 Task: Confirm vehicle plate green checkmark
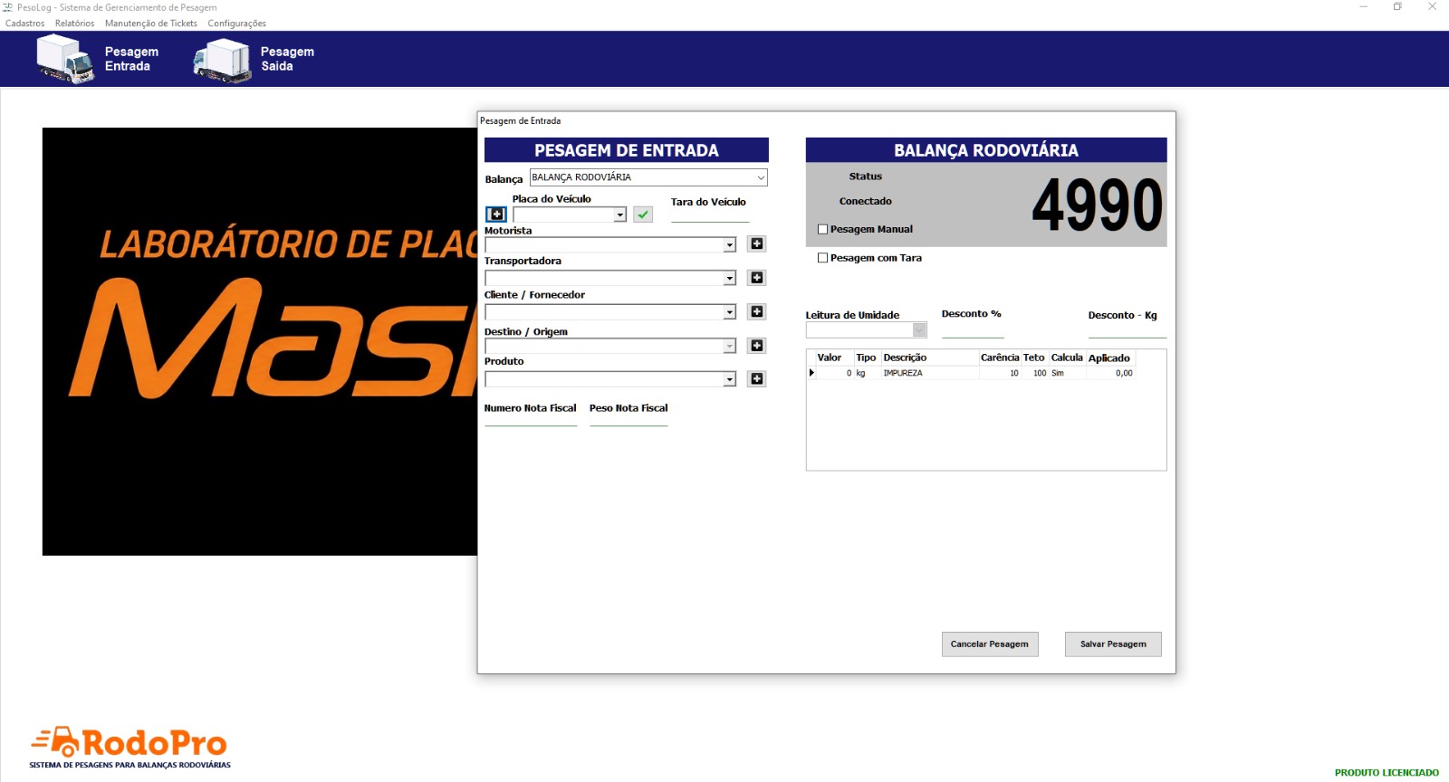coord(643,215)
